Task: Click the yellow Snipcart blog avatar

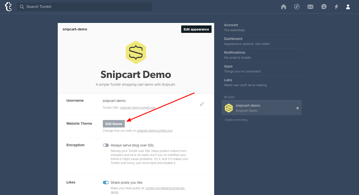Action: (x=136, y=52)
